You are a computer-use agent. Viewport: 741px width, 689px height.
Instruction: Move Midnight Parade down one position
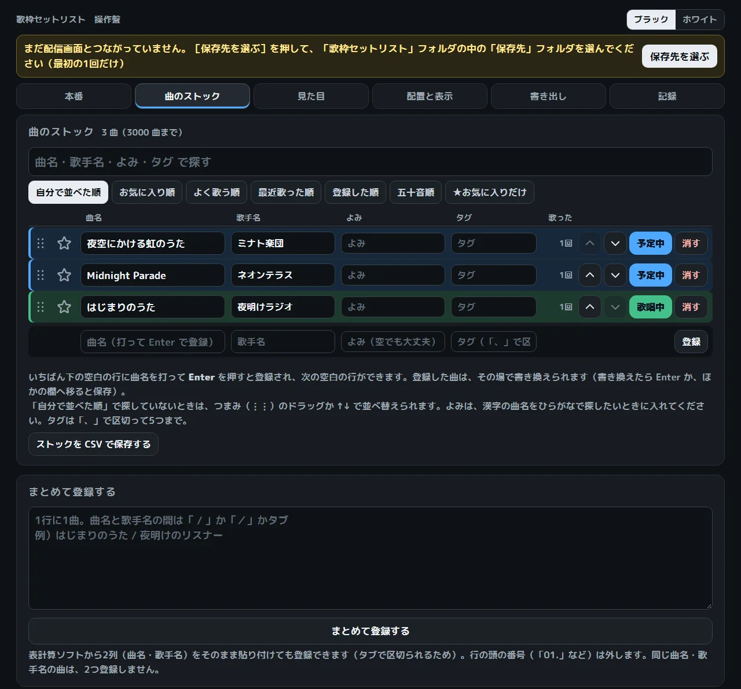pyautogui.click(x=615, y=275)
